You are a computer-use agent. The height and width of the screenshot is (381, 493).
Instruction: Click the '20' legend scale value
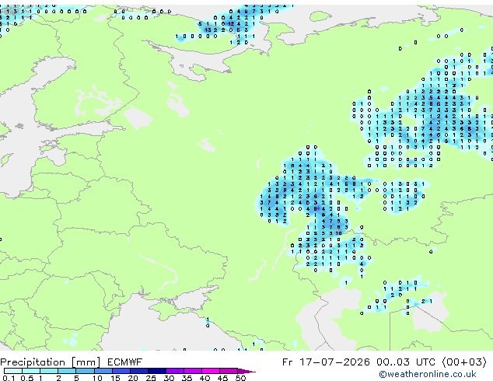[133, 378]
